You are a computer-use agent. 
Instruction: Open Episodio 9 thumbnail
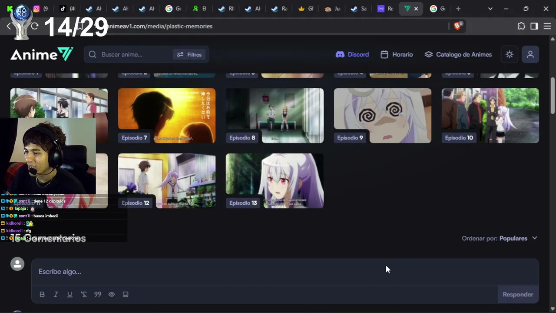click(383, 116)
